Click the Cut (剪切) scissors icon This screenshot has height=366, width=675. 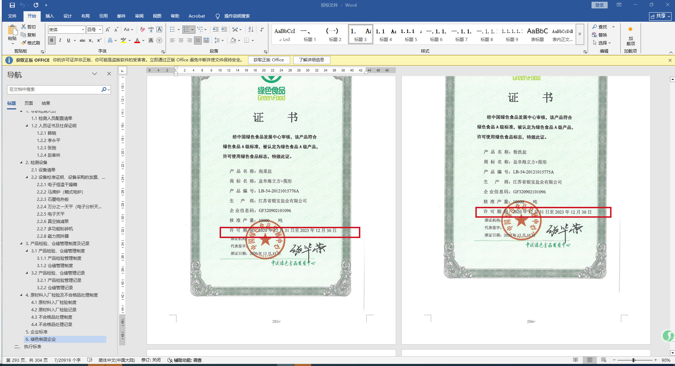coord(24,27)
